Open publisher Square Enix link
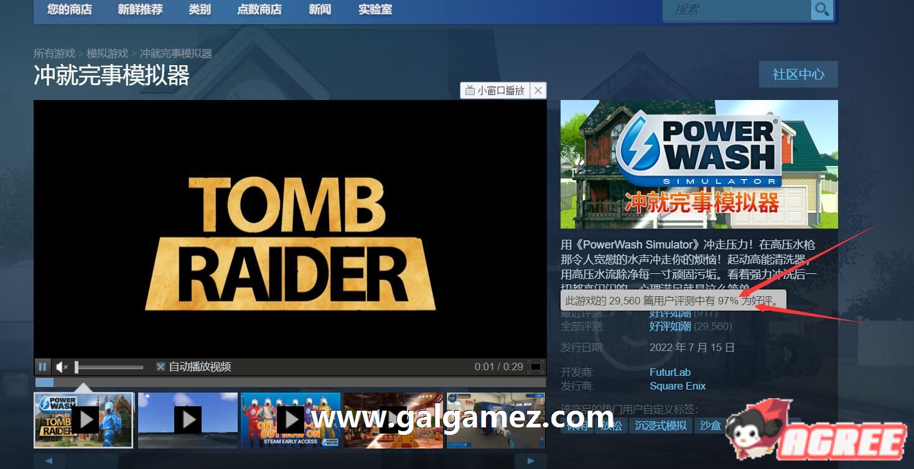This screenshot has width=914, height=469. [678, 386]
